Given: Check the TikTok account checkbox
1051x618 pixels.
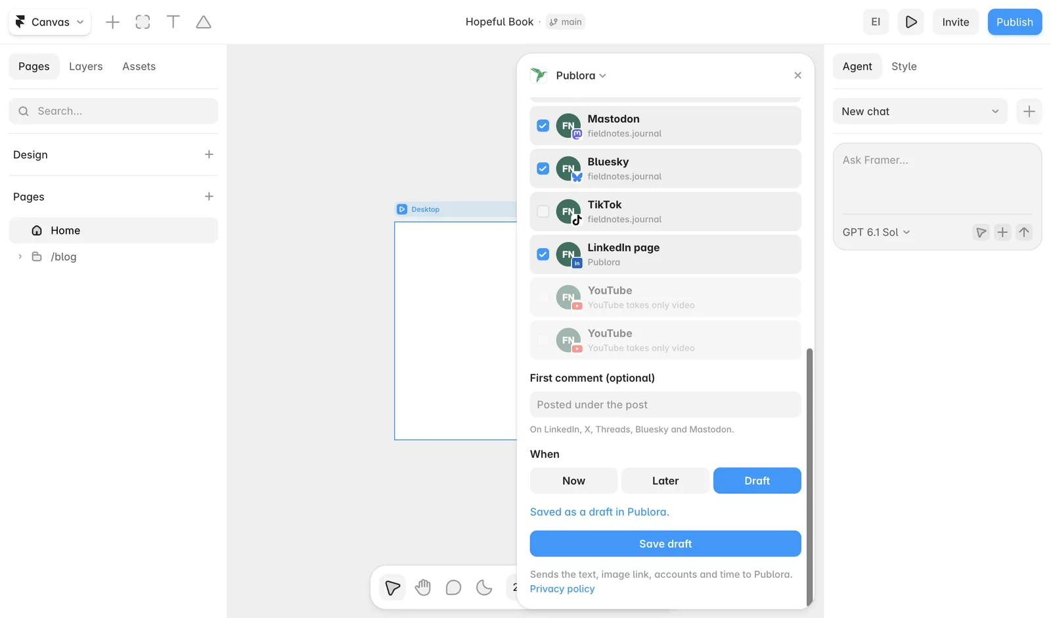Looking at the screenshot, I should point(543,211).
